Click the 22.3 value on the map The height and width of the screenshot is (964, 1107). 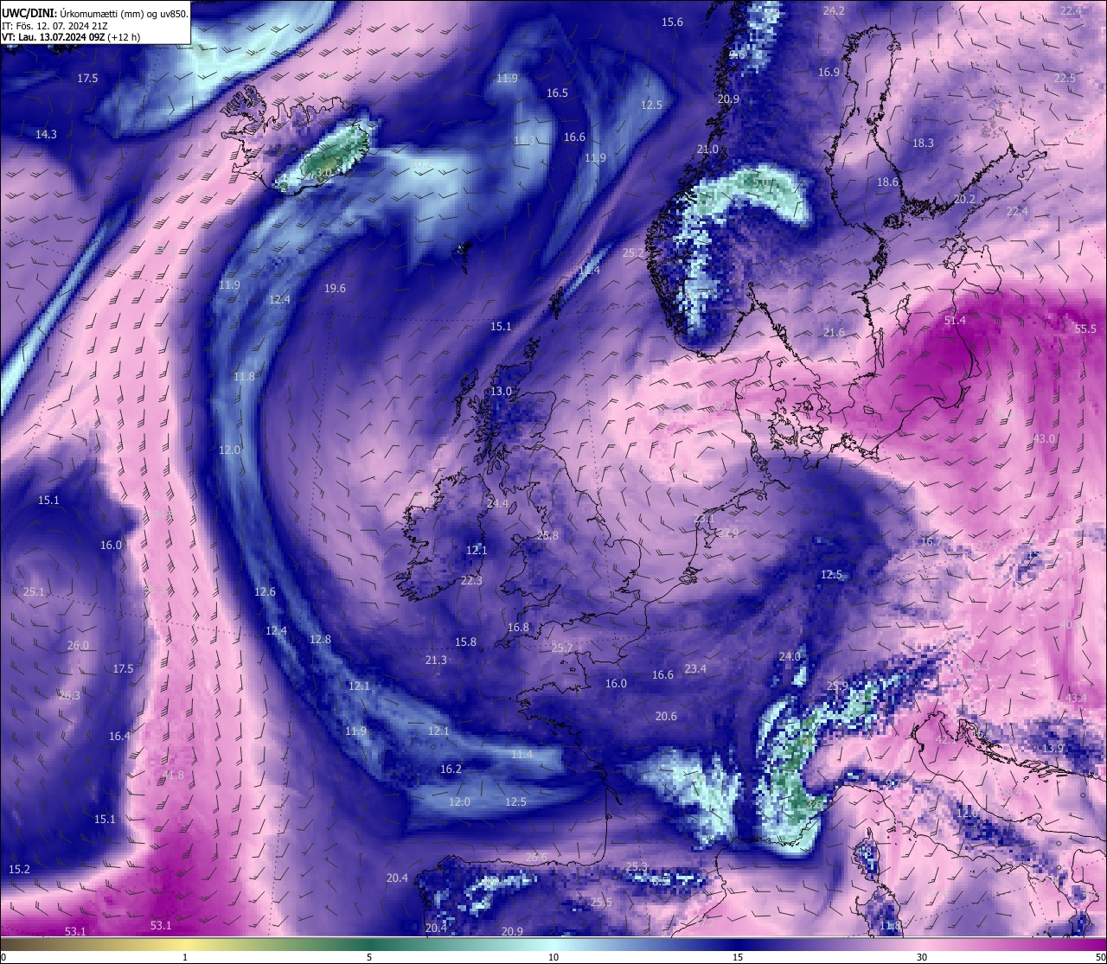[471, 580]
